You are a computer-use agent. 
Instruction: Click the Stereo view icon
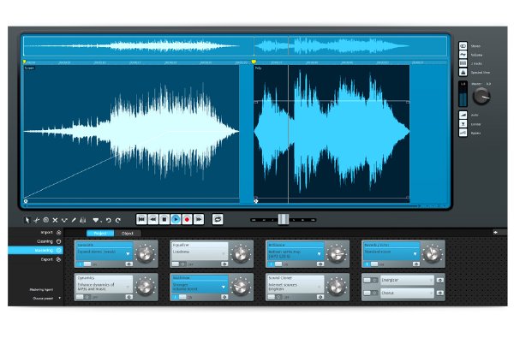(463, 46)
